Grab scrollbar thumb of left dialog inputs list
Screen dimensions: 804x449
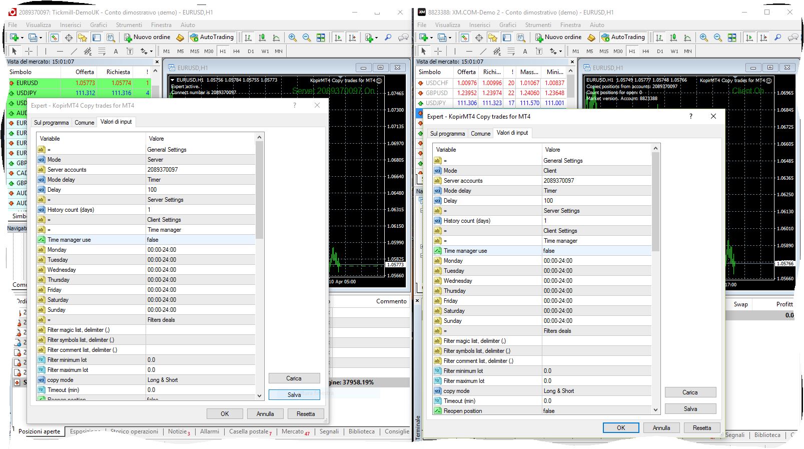[x=259, y=189]
